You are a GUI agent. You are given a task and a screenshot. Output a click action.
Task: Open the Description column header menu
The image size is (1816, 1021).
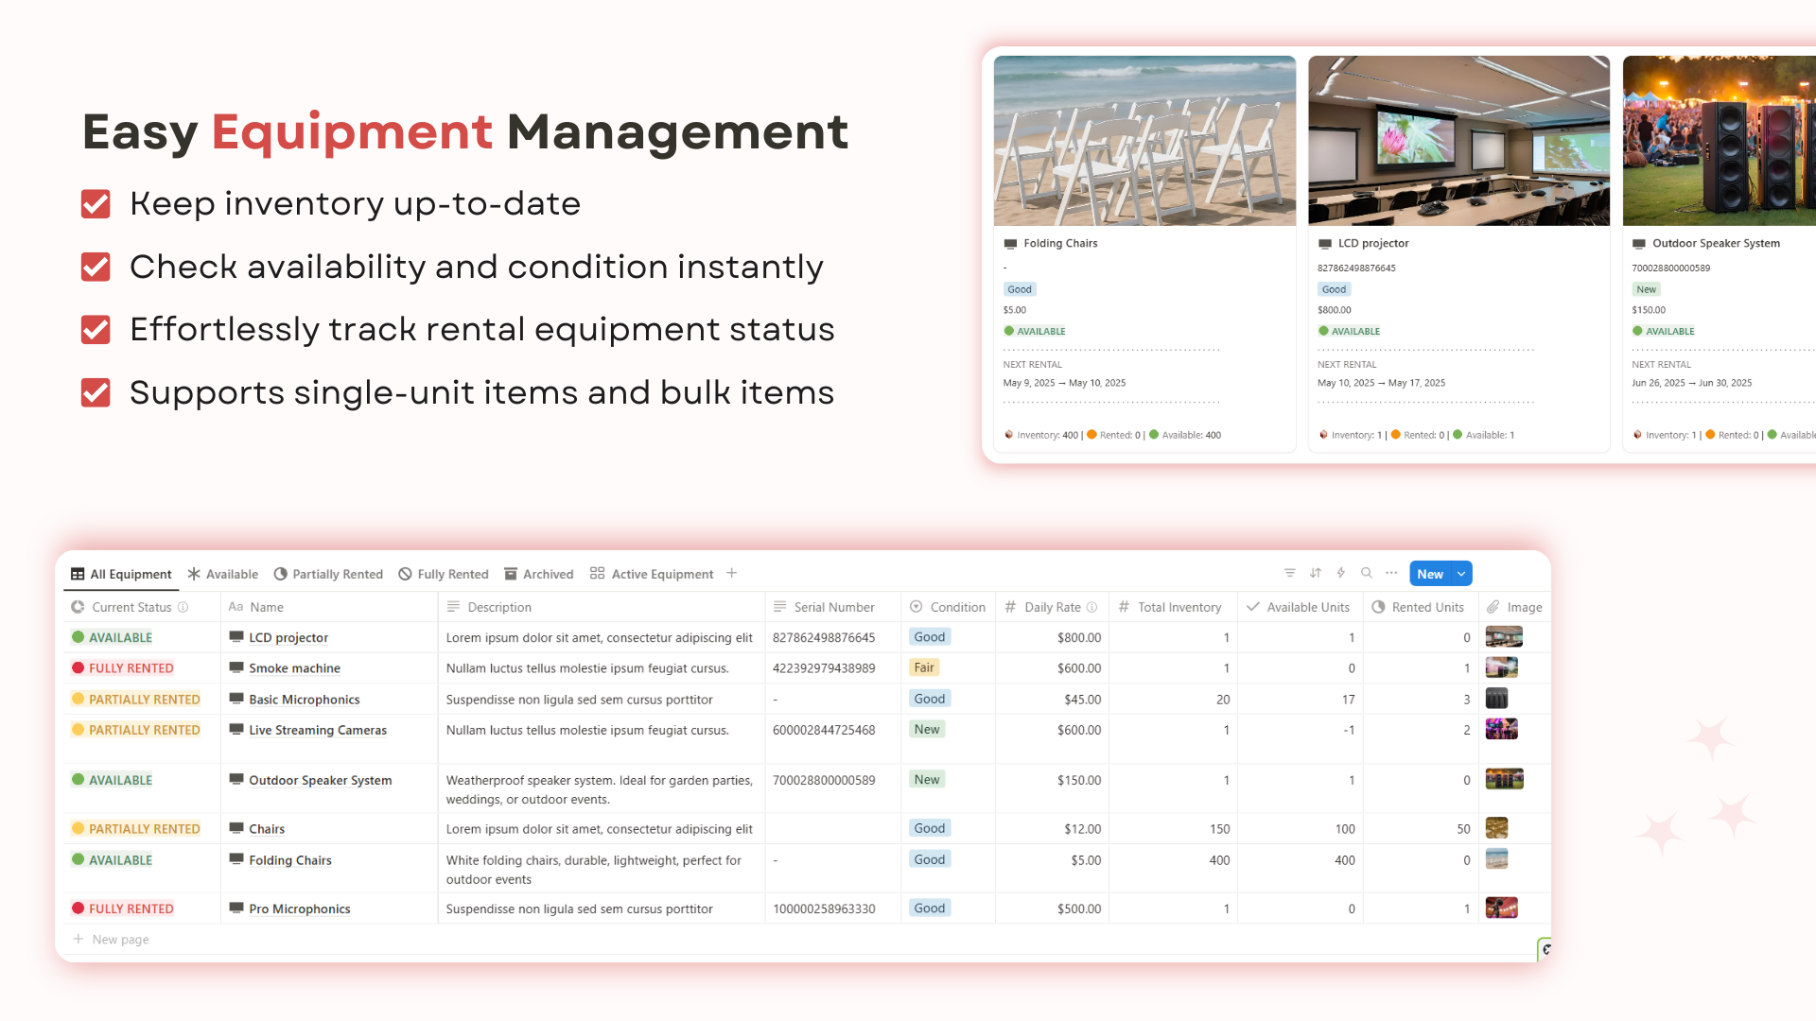602,607
